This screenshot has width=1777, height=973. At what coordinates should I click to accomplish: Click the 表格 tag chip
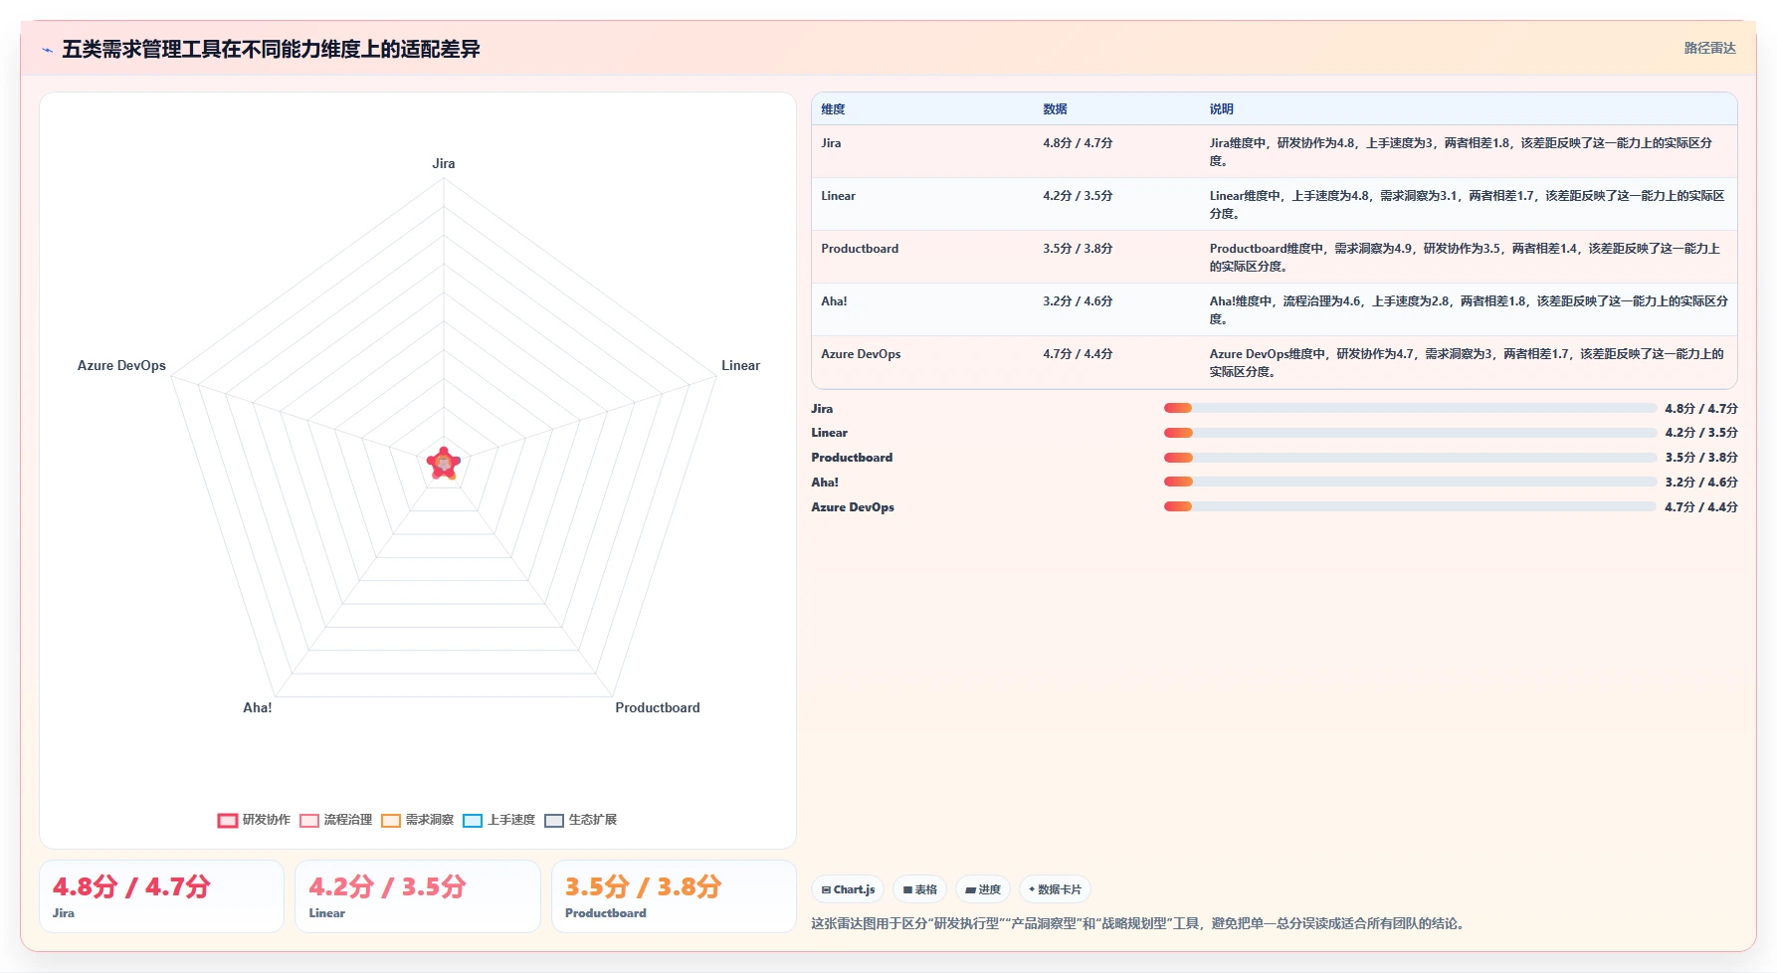(x=919, y=889)
